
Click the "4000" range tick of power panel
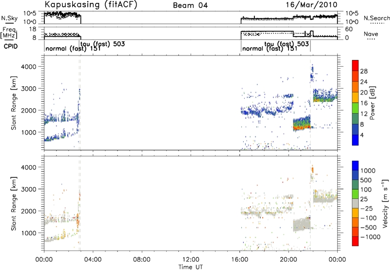[29, 67]
